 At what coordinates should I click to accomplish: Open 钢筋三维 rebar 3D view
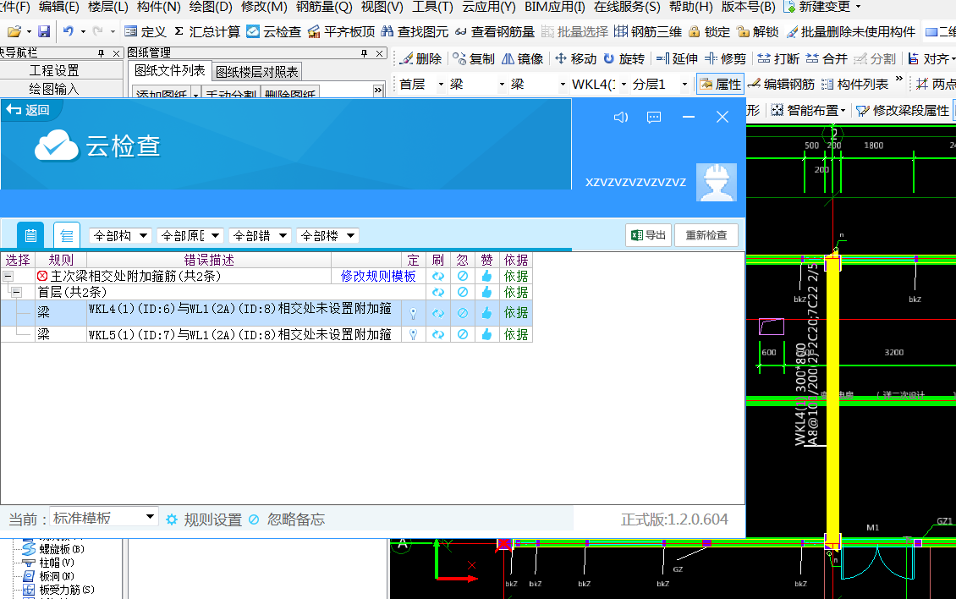[x=647, y=31]
